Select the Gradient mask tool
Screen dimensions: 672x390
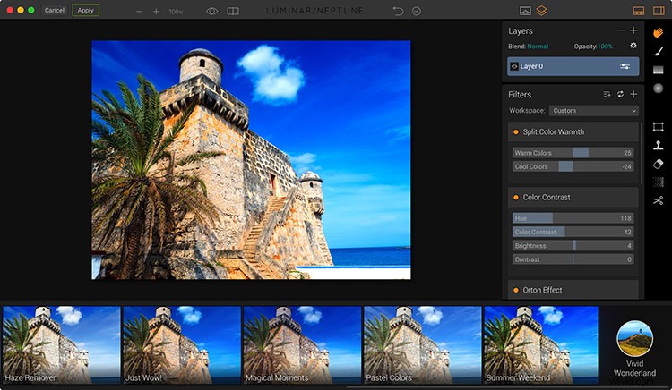pos(659,70)
